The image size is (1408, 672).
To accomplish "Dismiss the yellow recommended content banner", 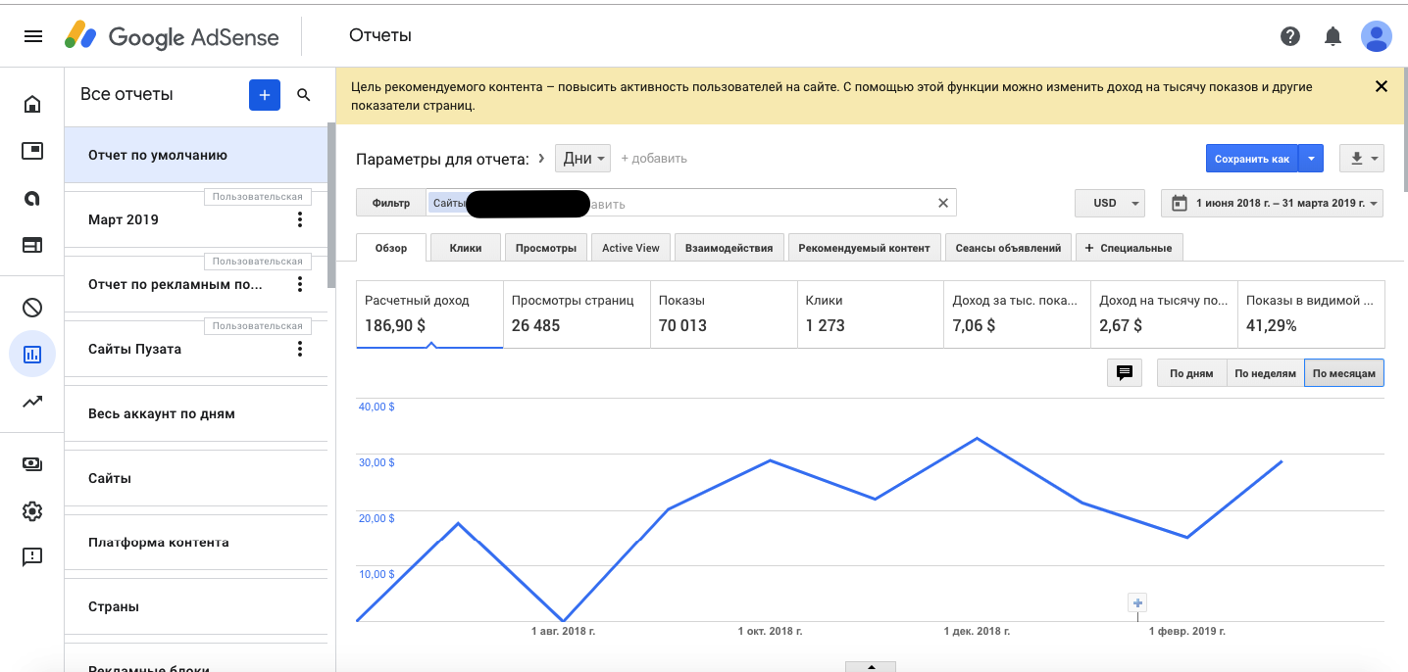I will [x=1382, y=85].
